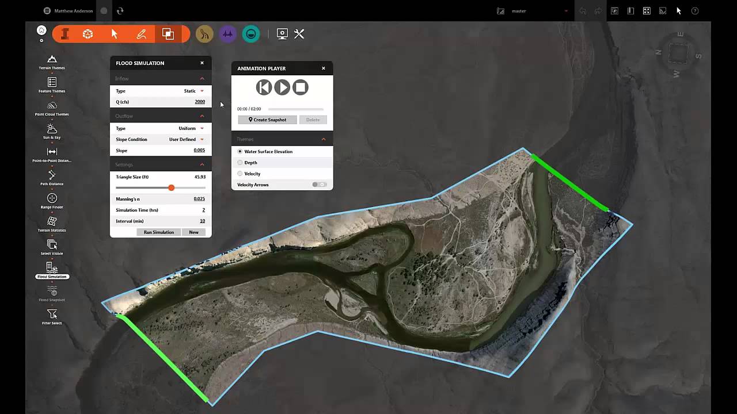
Task: Click the Interval (min) value 10
Action: coord(203,221)
